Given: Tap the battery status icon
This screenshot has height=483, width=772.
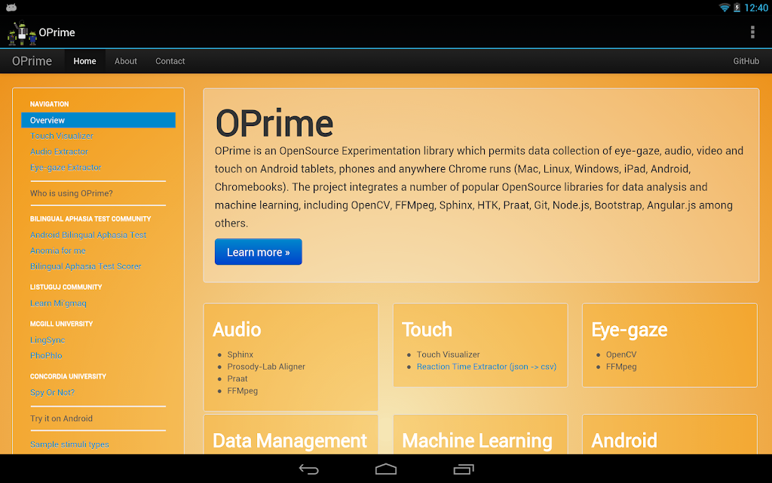Looking at the screenshot, I should [x=737, y=8].
